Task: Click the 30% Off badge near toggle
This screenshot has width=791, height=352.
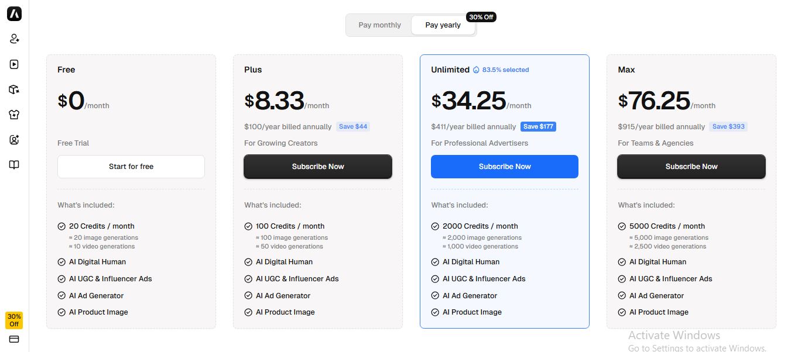Action: [x=481, y=17]
